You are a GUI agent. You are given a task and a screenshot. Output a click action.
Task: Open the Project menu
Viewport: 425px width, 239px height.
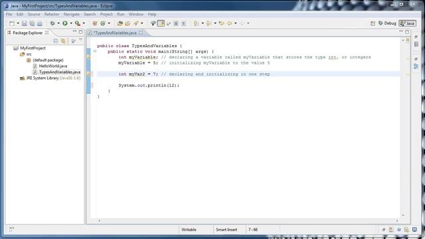106,15
